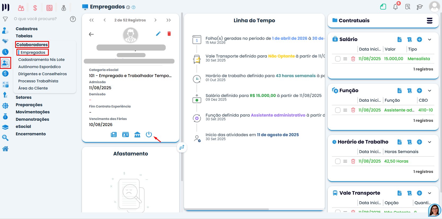Image resolution: width=442 pixels, height=219 pixels.
Task: Collapse the Vale Transporte section chevron
Action: (430, 193)
